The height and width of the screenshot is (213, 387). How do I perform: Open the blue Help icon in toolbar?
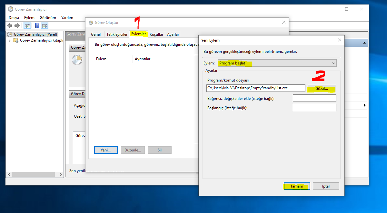point(37,25)
